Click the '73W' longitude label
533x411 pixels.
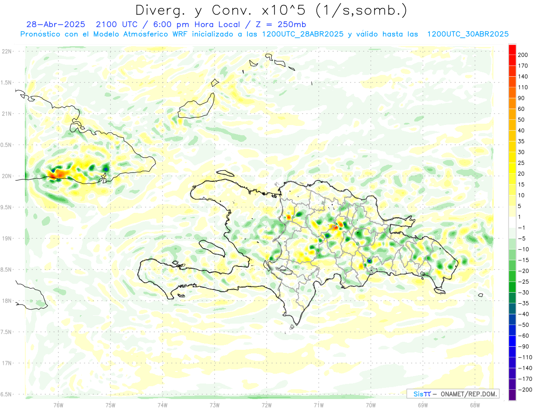point(215,405)
